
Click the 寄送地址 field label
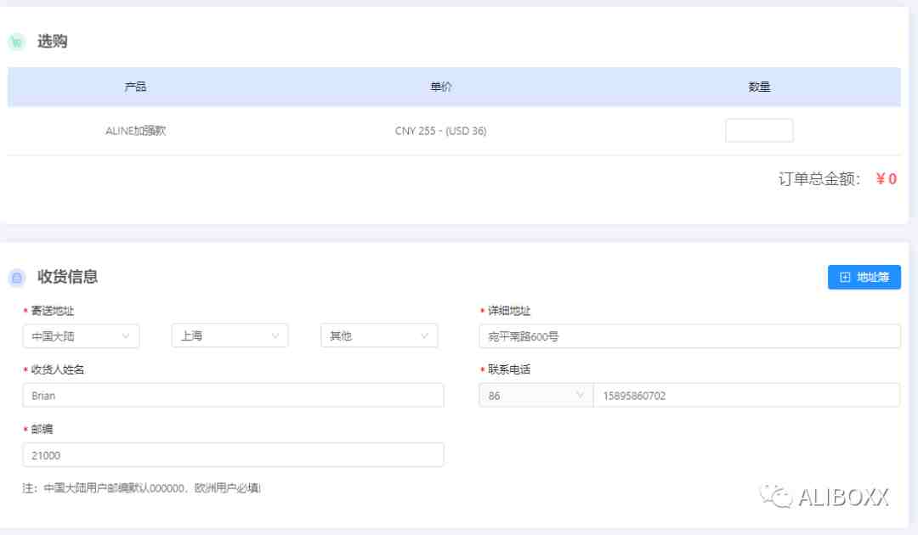tap(53, 311)
